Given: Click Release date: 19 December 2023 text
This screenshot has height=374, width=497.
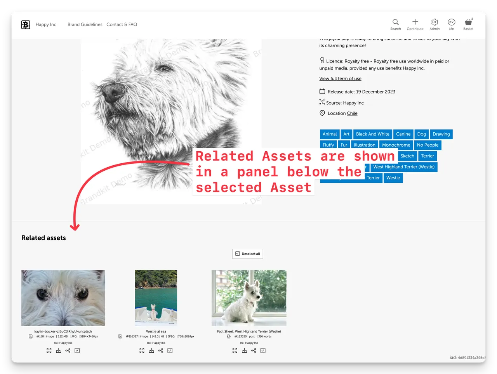Looking at the screenshot, I should point(361,92).
